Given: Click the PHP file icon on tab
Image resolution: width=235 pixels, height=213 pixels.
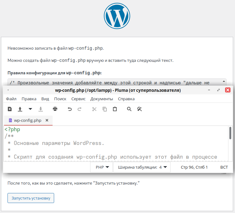Looking at the screenshot, I should coord(10,120).
